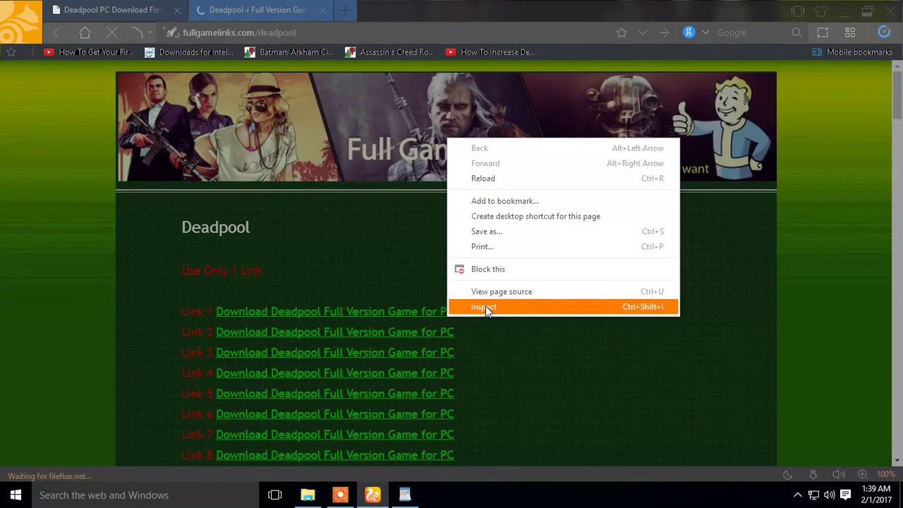Click the UC Browser squirrel logo

click(x=21, y=22)
